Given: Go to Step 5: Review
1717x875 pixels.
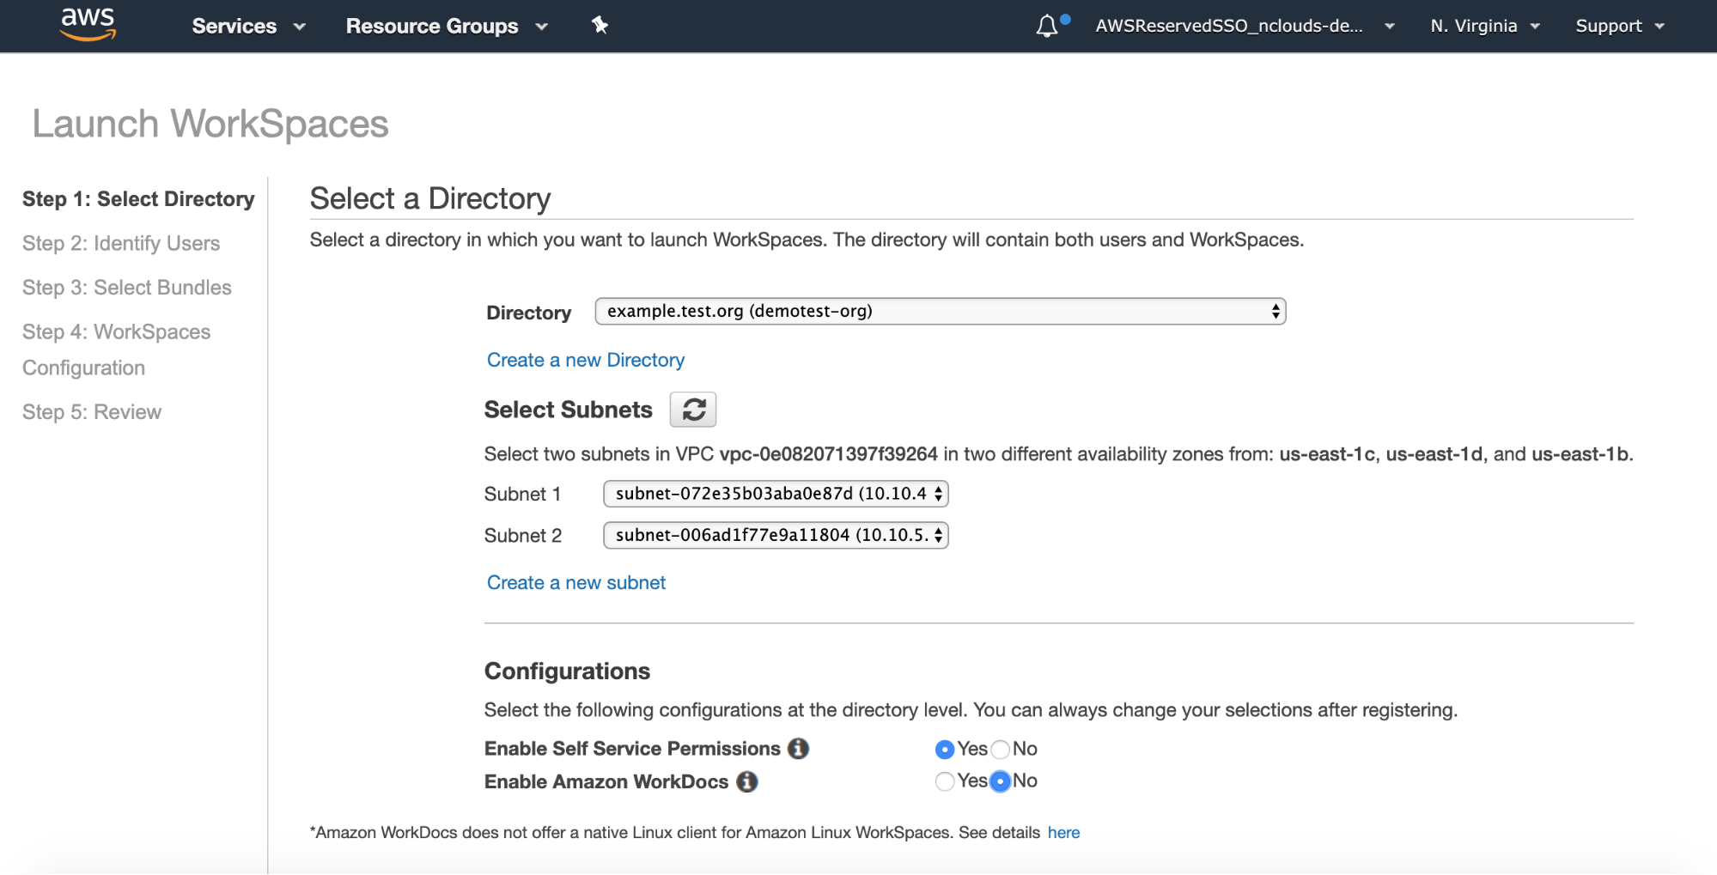Looking at the screenshot, I should (x=92, y=412).
